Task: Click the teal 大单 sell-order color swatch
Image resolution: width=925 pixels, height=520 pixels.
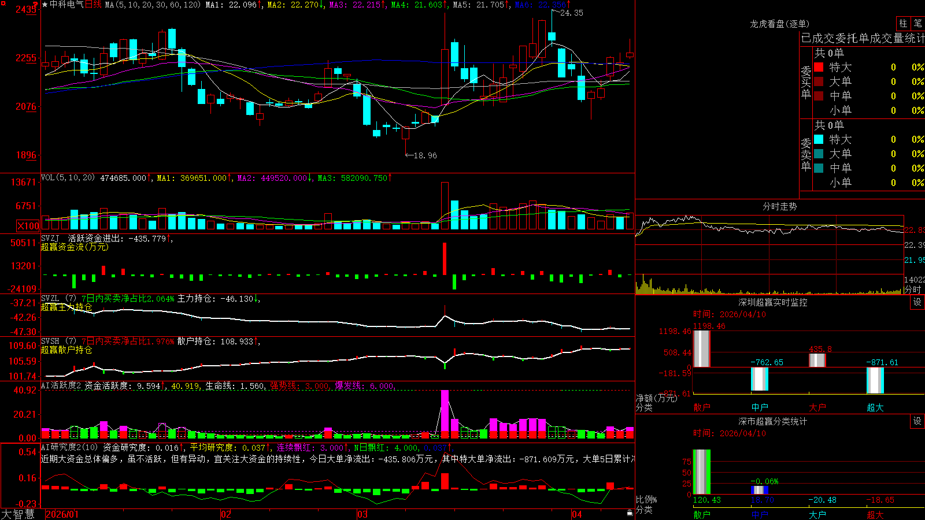Action: point(819,154)
